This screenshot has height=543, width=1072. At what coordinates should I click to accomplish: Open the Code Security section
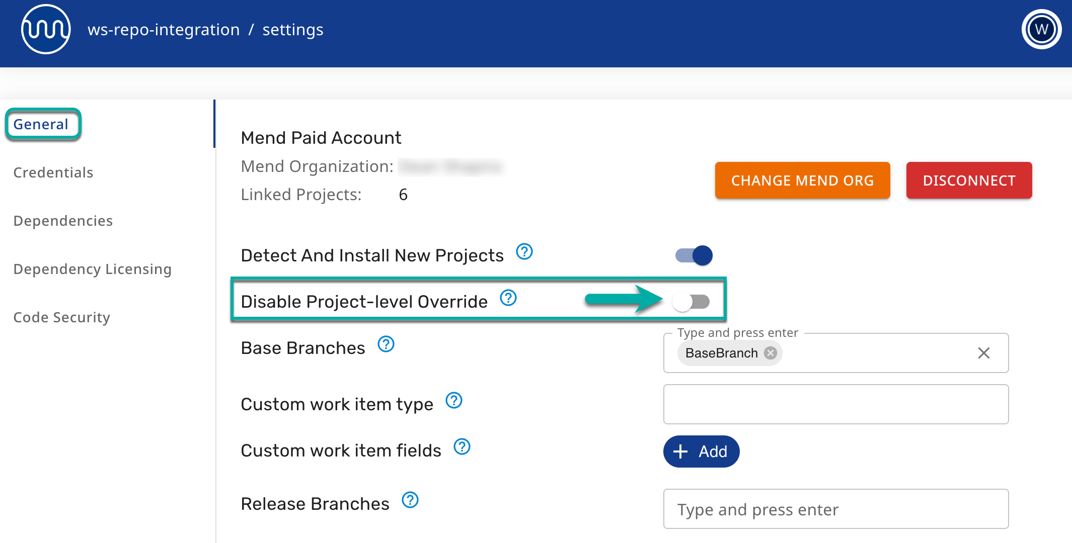tap(62, 317)
